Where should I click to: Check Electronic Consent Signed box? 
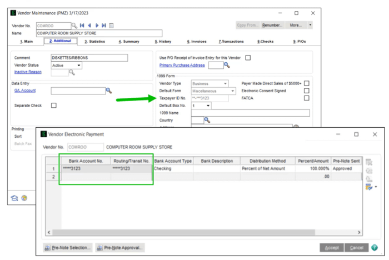307,91
